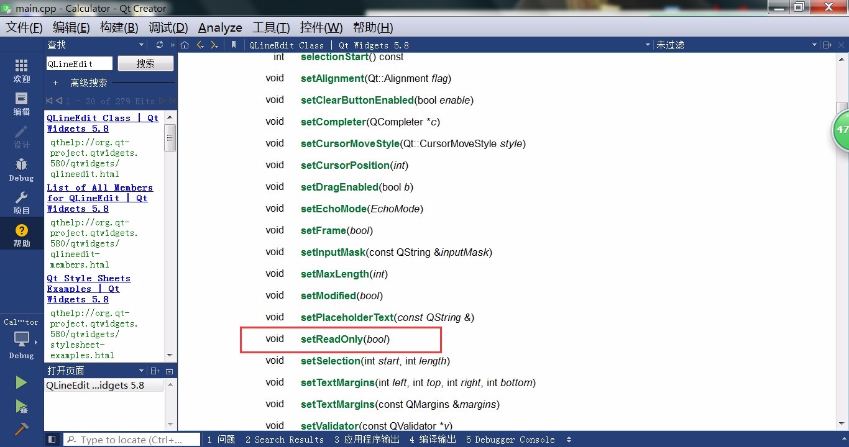Open the 帮助(H) menu
The height and width of the screenshot is (447, 849).
(373, 27)
